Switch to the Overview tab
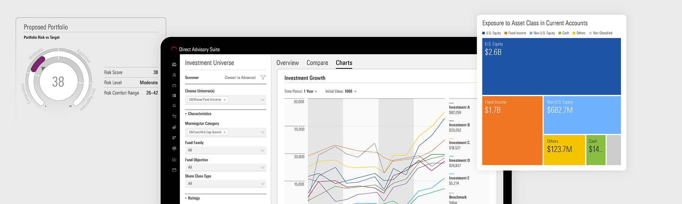 click(x=288, y=63)
